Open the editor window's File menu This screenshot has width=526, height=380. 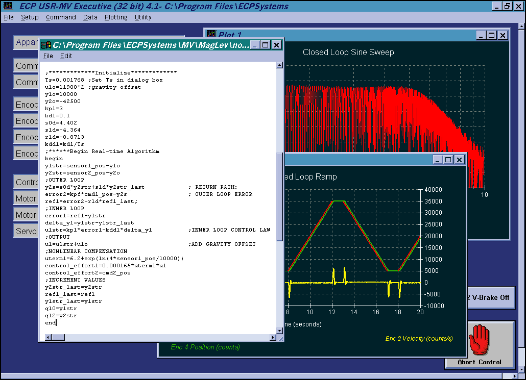click(x=48, y=56)
